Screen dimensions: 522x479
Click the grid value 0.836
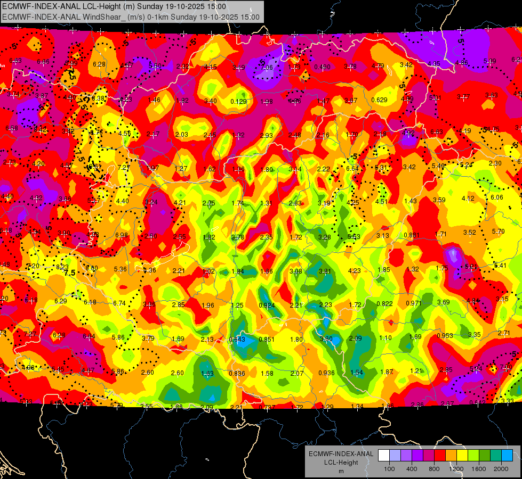pyautogui.click(x=237, y=373)
